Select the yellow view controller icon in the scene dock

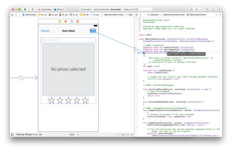60,21
